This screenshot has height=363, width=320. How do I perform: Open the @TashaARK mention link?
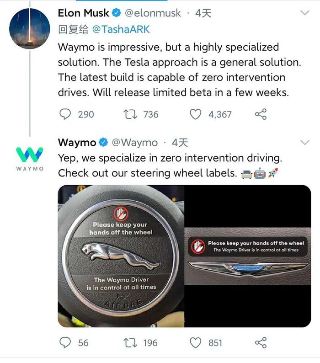121,29
